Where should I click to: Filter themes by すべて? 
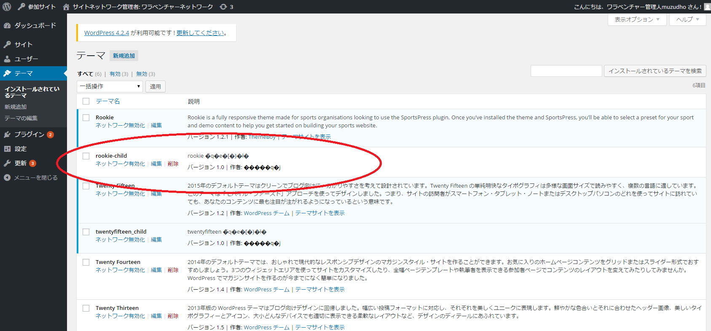(85, 74)
